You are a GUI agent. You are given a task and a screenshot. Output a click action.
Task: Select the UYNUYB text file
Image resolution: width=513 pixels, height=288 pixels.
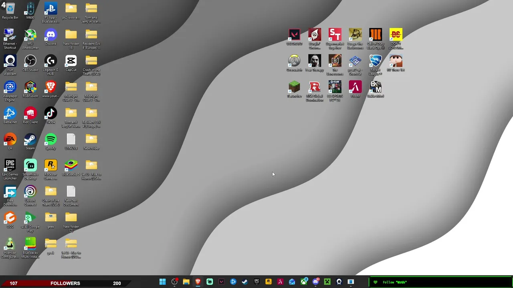71,142
